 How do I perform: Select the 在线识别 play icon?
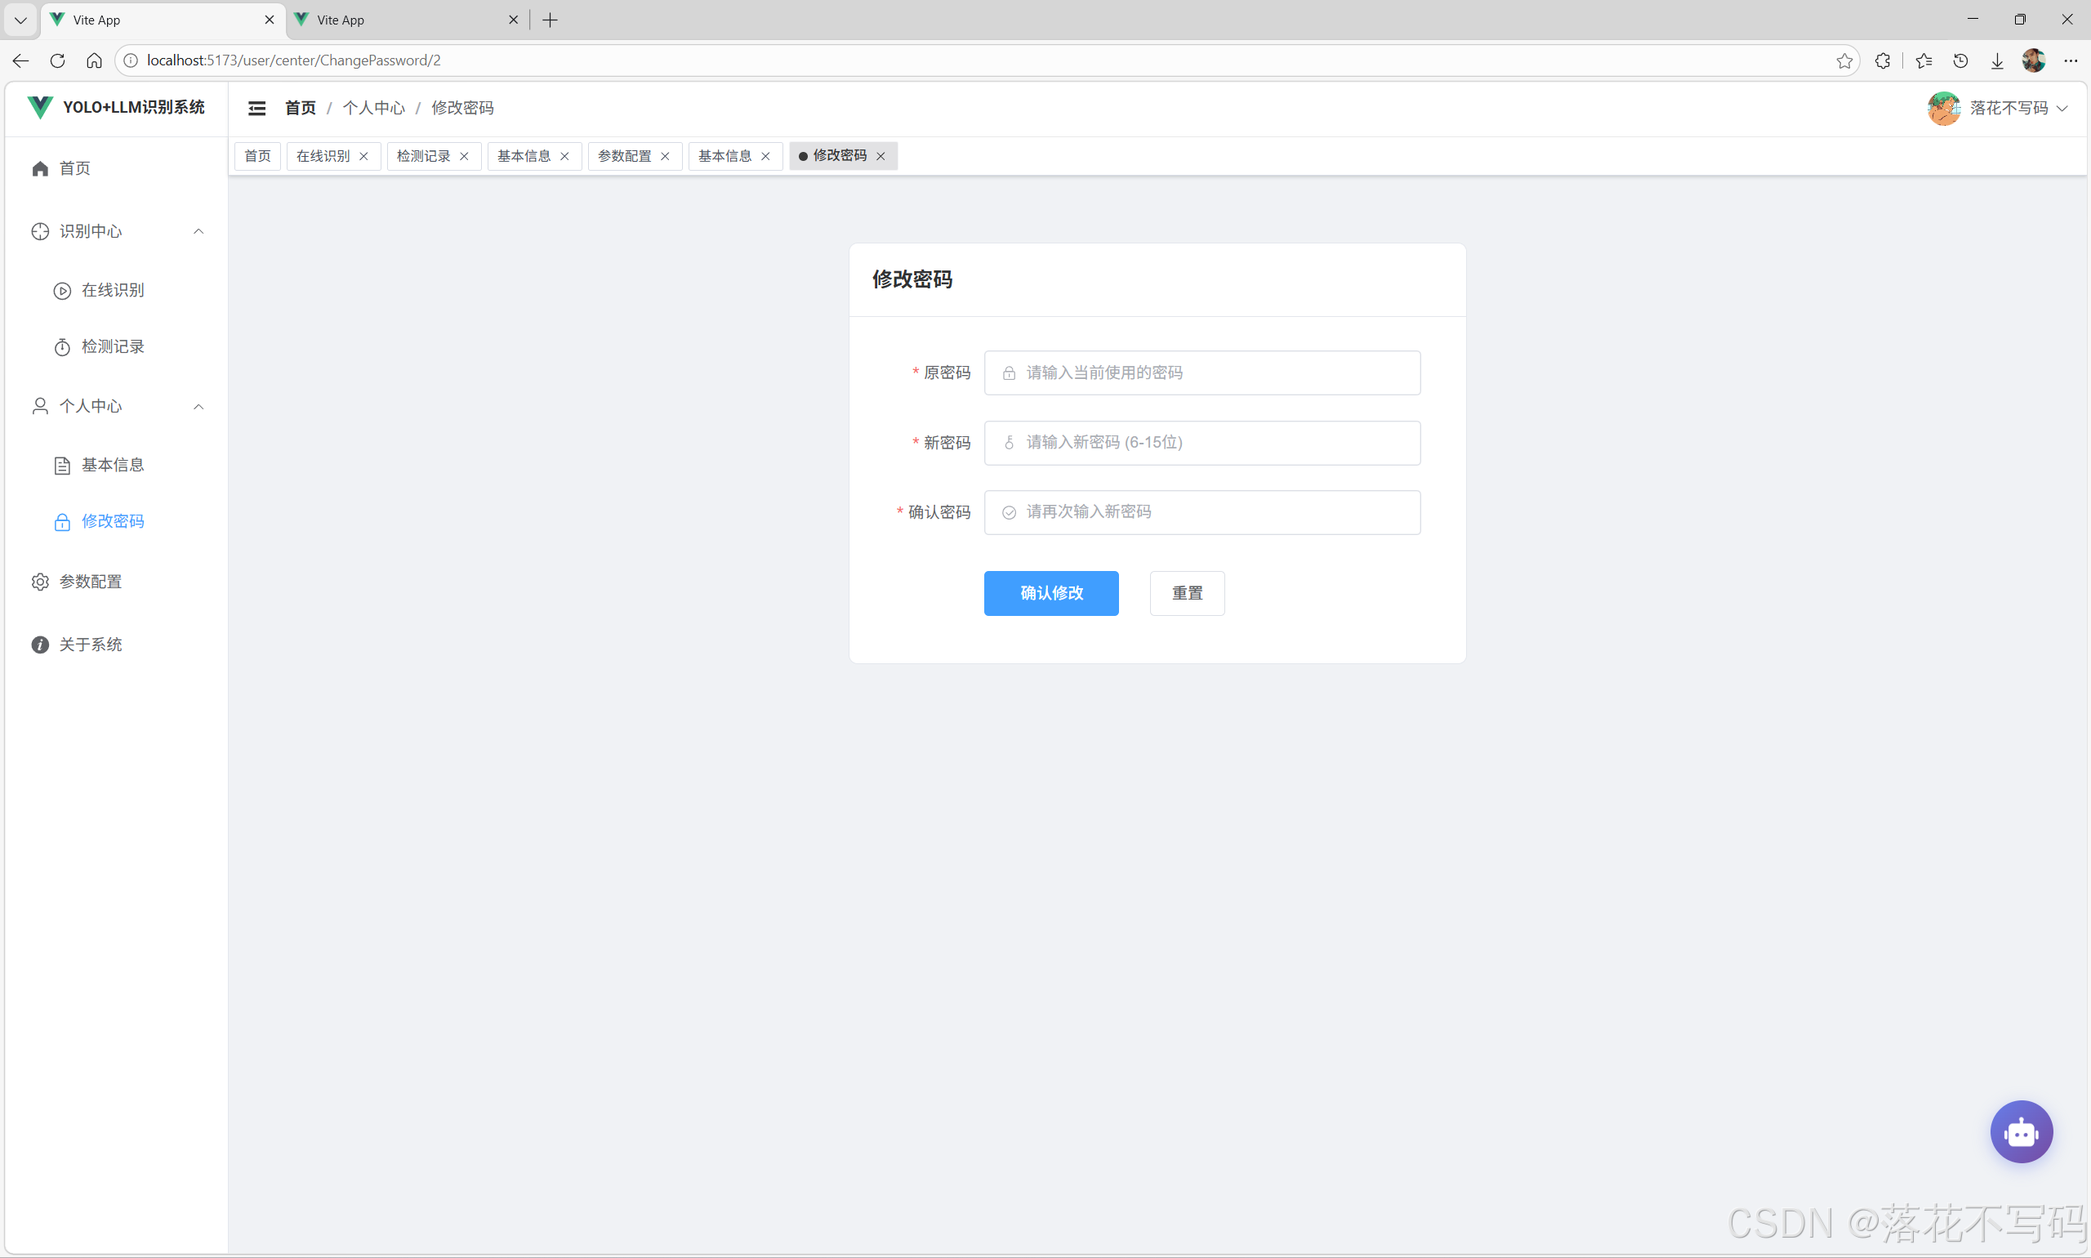pos(61,290)
